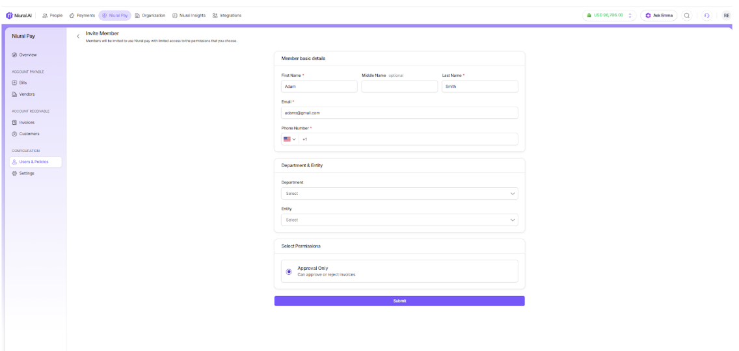Click the Member basic details heading
Image resolution: width=739 pixels, height=351 pixels.
pyautogui.click(x=304, y=58)
